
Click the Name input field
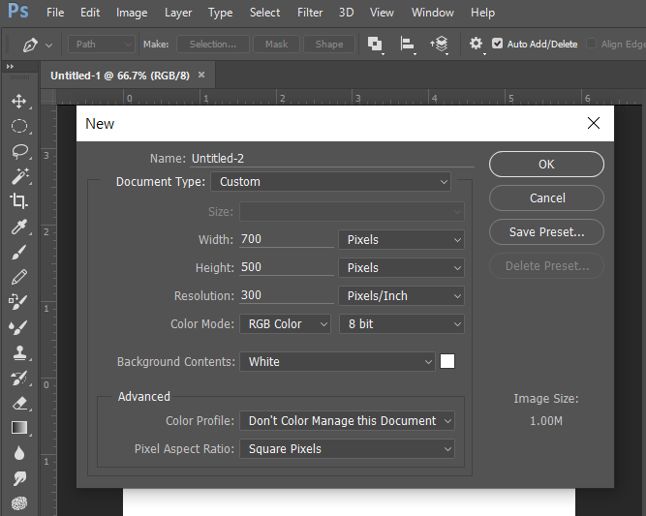(x=332, y=159)
